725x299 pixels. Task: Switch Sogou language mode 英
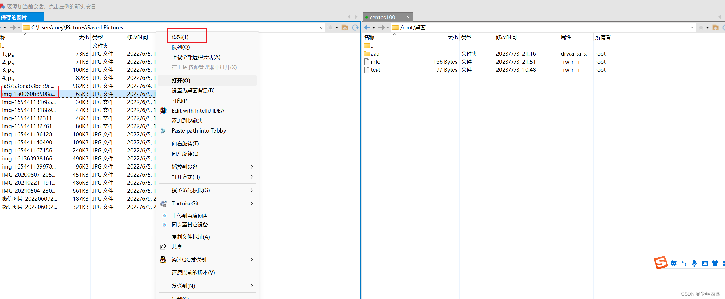(x=673, y=264)
